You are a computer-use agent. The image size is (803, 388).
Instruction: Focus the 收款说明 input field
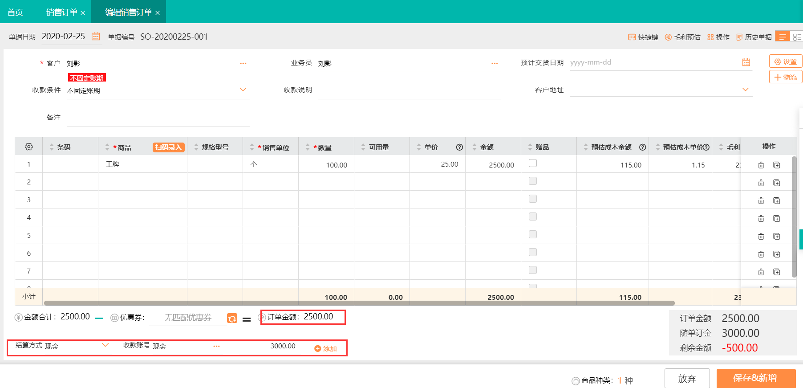tap(410, 90)
